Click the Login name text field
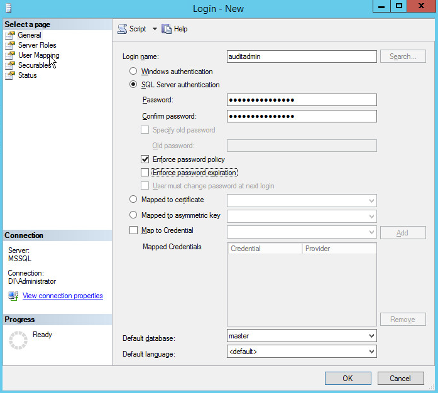Screen dimensions: 438x393 (x=301, y=57)
